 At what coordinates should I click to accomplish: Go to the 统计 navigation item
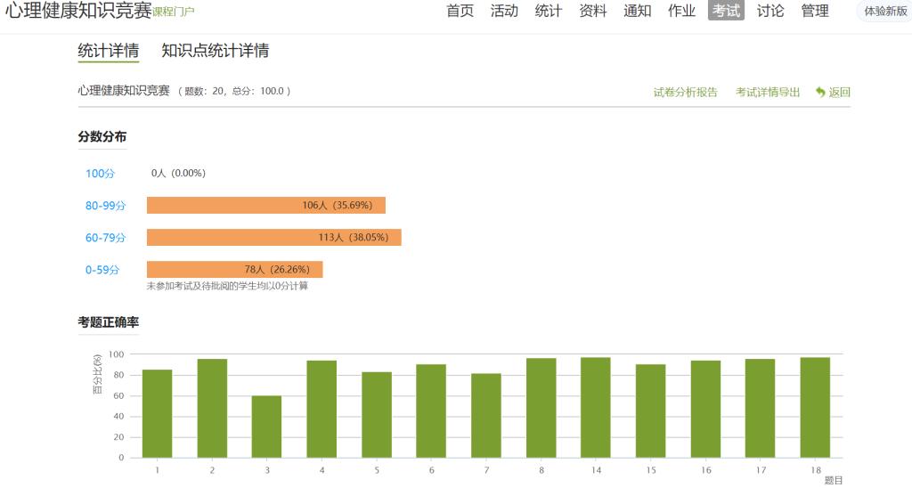(548, 11)
